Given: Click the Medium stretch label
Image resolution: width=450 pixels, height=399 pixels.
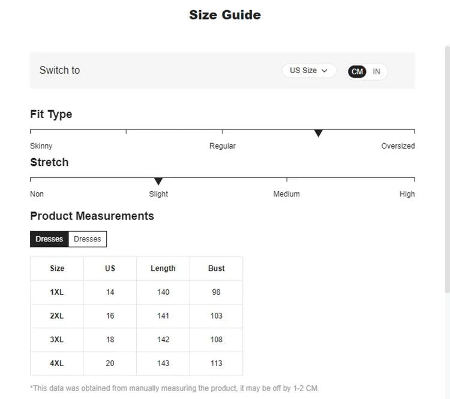Looking at the screenshot, I should [286, 194].
